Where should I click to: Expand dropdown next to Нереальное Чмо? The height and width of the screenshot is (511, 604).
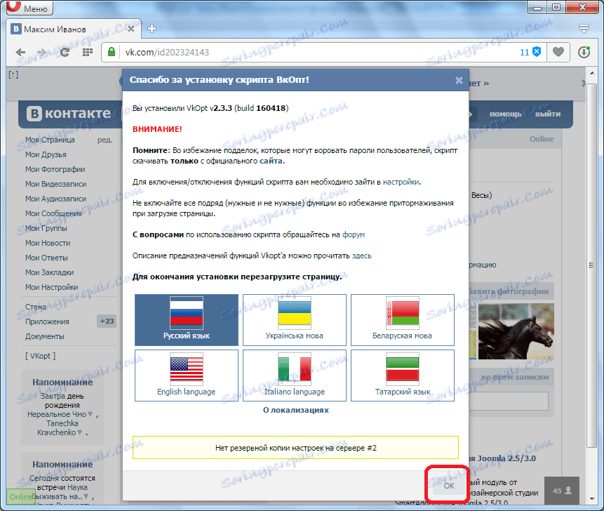point(90,415)
